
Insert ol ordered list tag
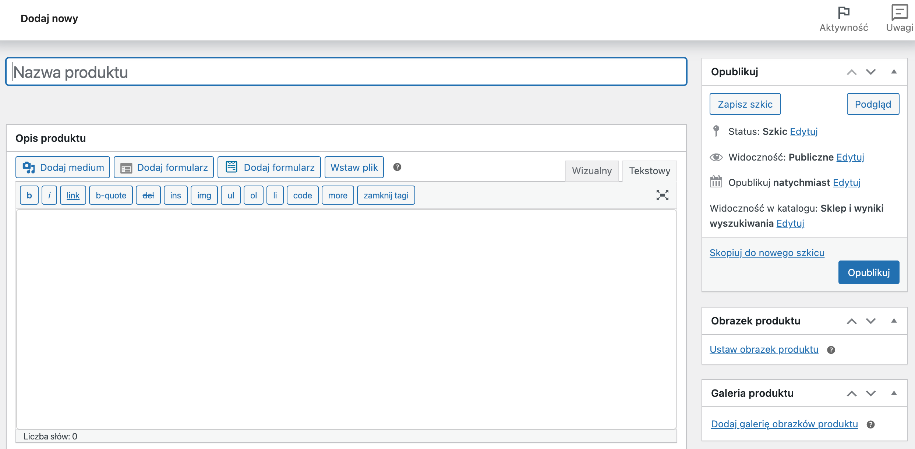(254, 195)
